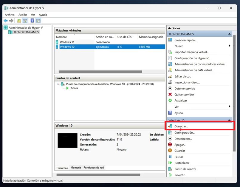240x187 pixels.
Task: Click the Pausar icon
Action: [x=170, y=157]
